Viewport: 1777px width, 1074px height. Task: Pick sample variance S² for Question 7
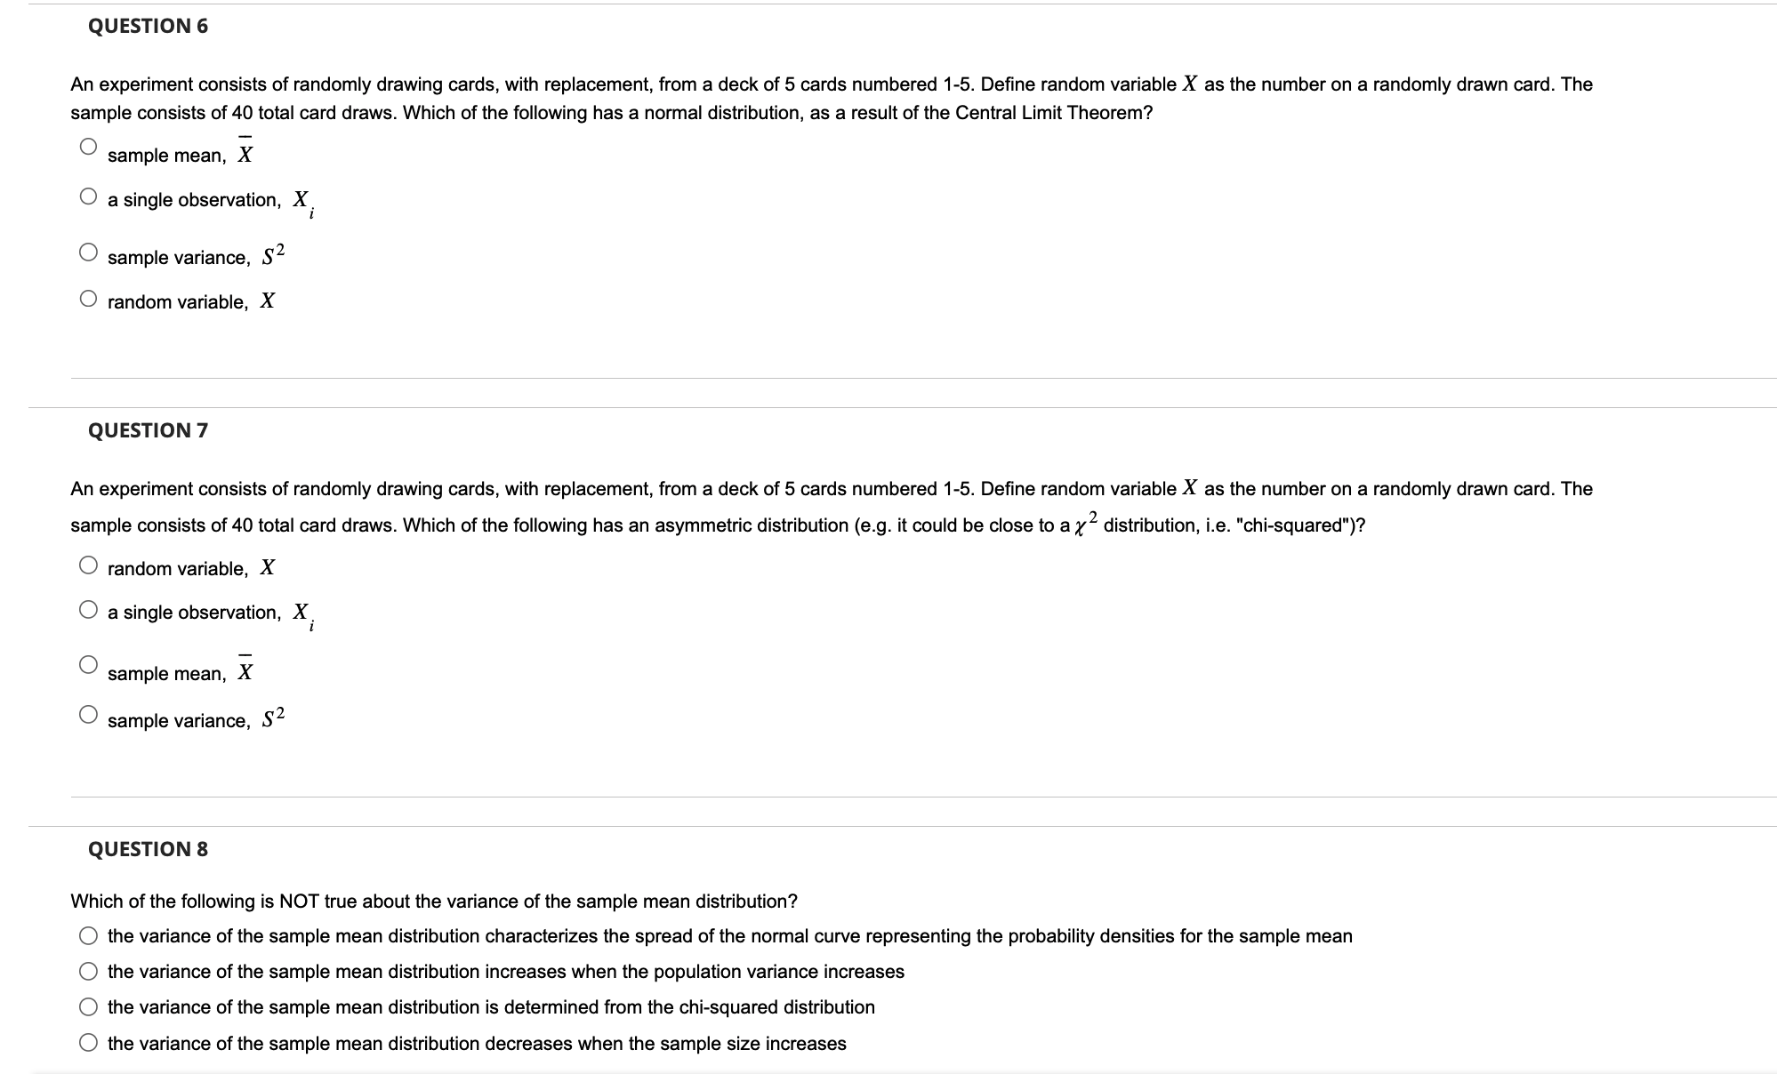tap(88, 715)
